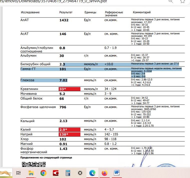Open Settings gear in the taskbar
This screenshot has width=190, height=178.
click(x=80, y=173)
